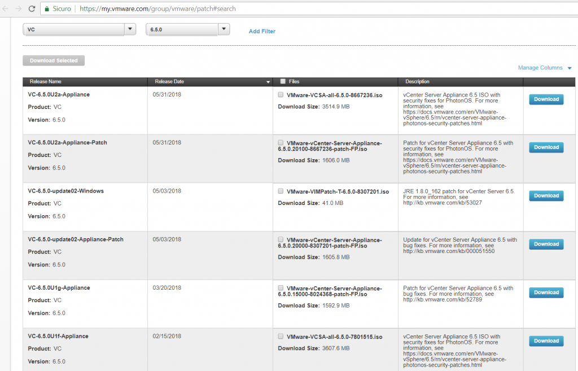Download the VC-6.5.0-update02-Windows release
Screen dimensions: 578x371
coord(546,195)
